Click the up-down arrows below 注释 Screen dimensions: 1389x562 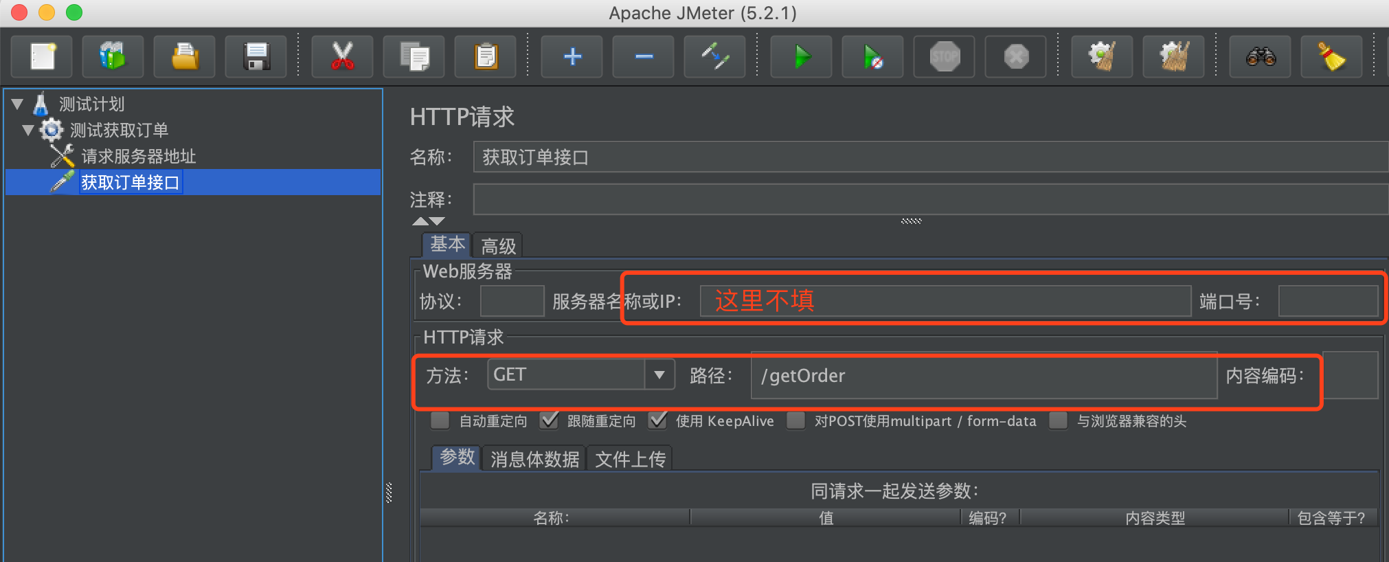tap(429, 221)
